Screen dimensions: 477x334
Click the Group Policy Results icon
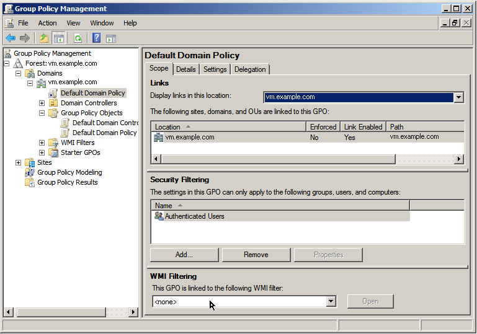[x=30, y=182]
